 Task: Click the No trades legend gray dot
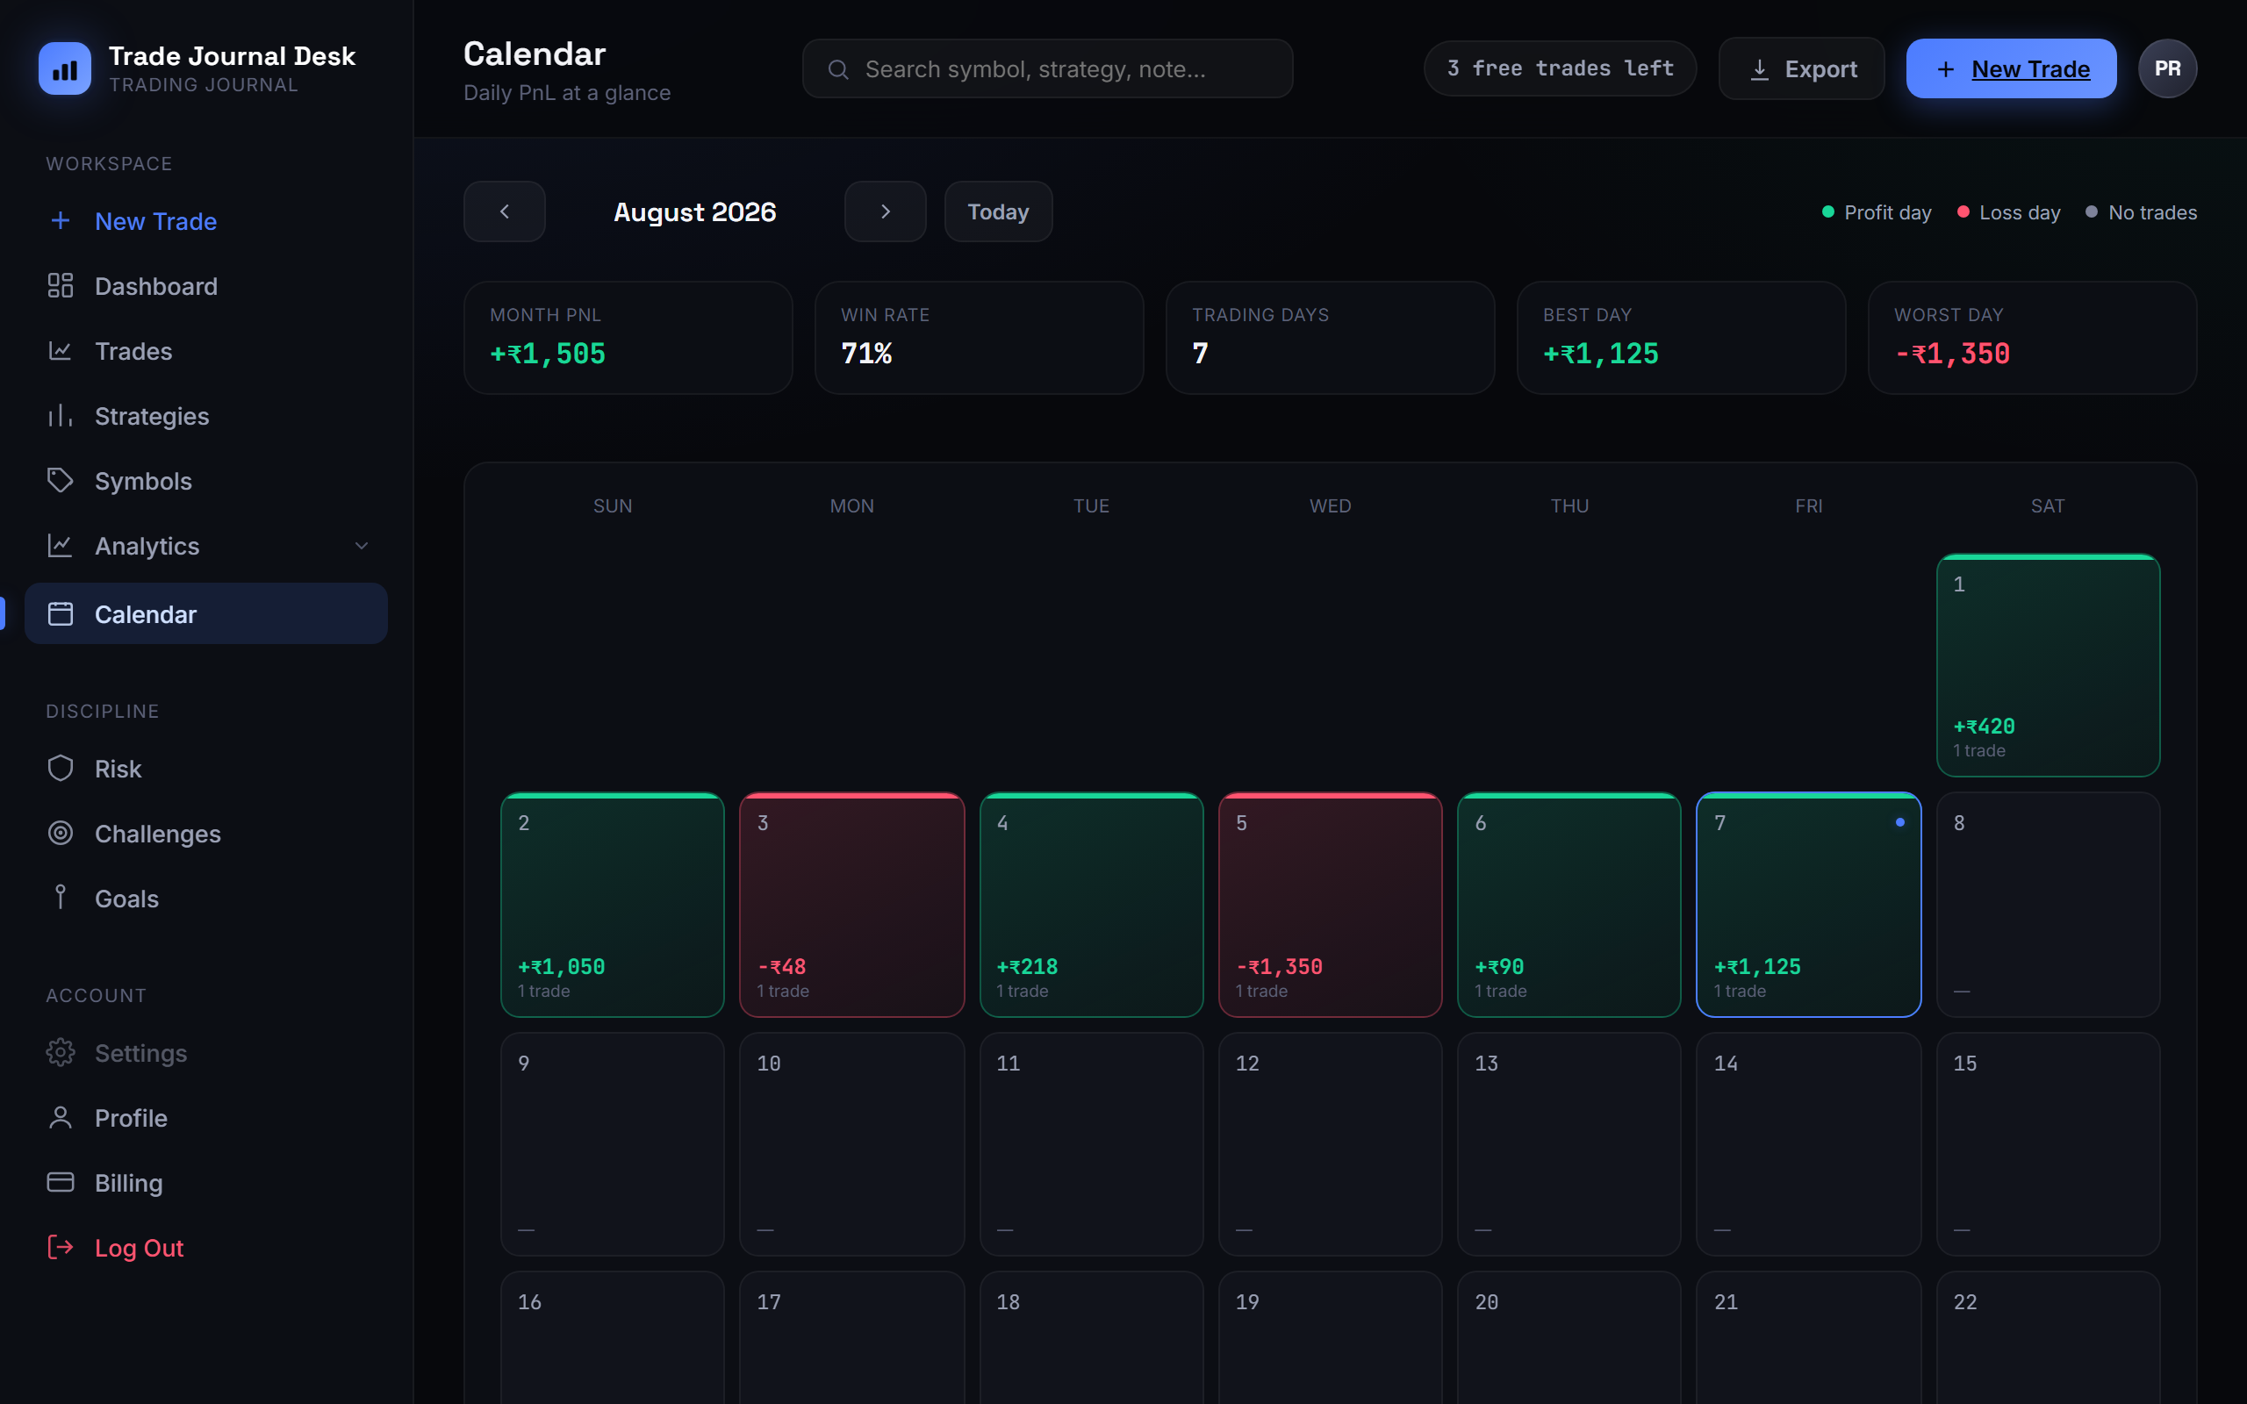(2091, 211)
